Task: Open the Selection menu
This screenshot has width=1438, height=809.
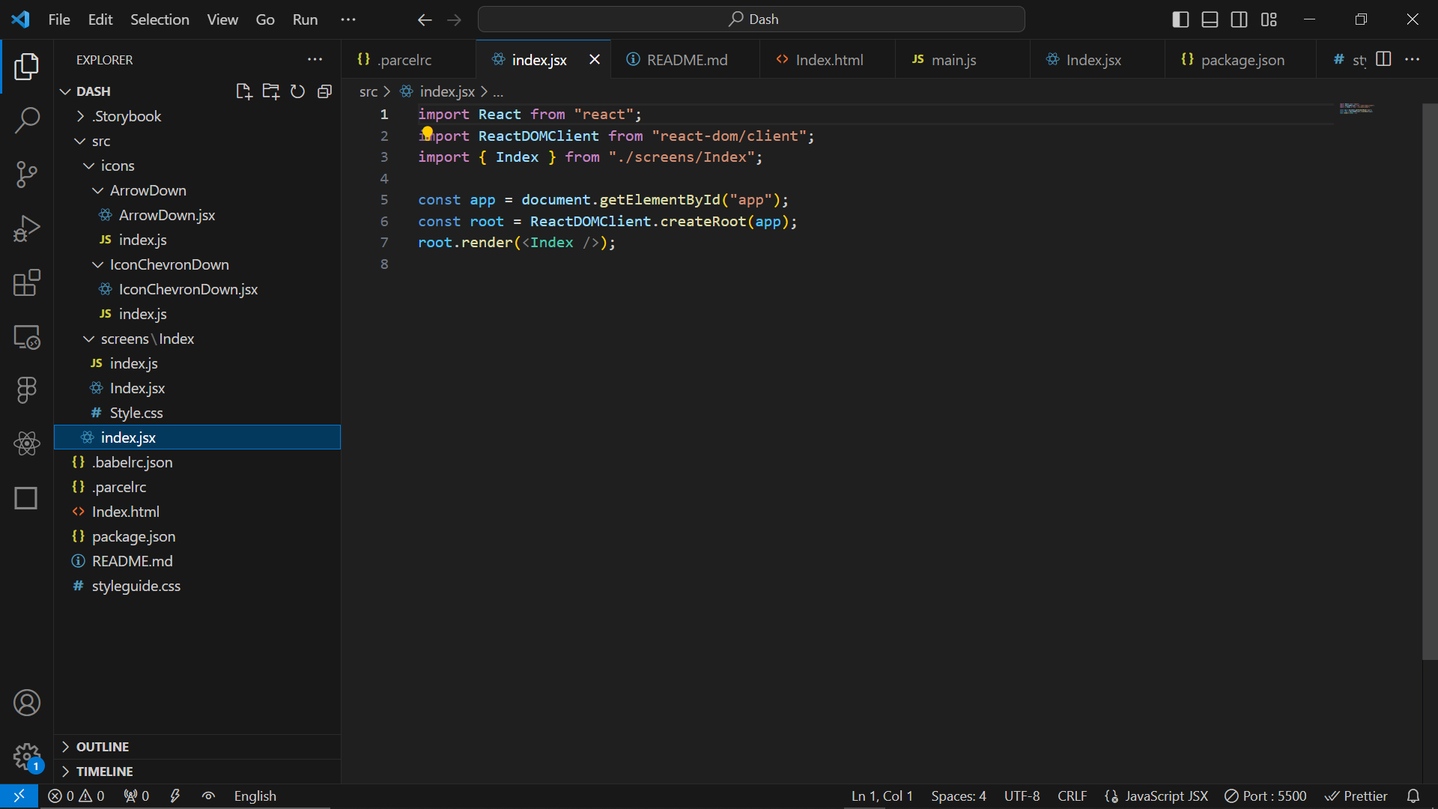Action: 160,19
